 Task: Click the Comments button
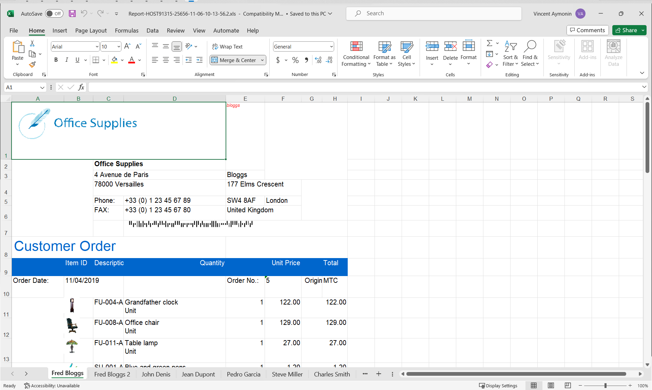[587, 30]
